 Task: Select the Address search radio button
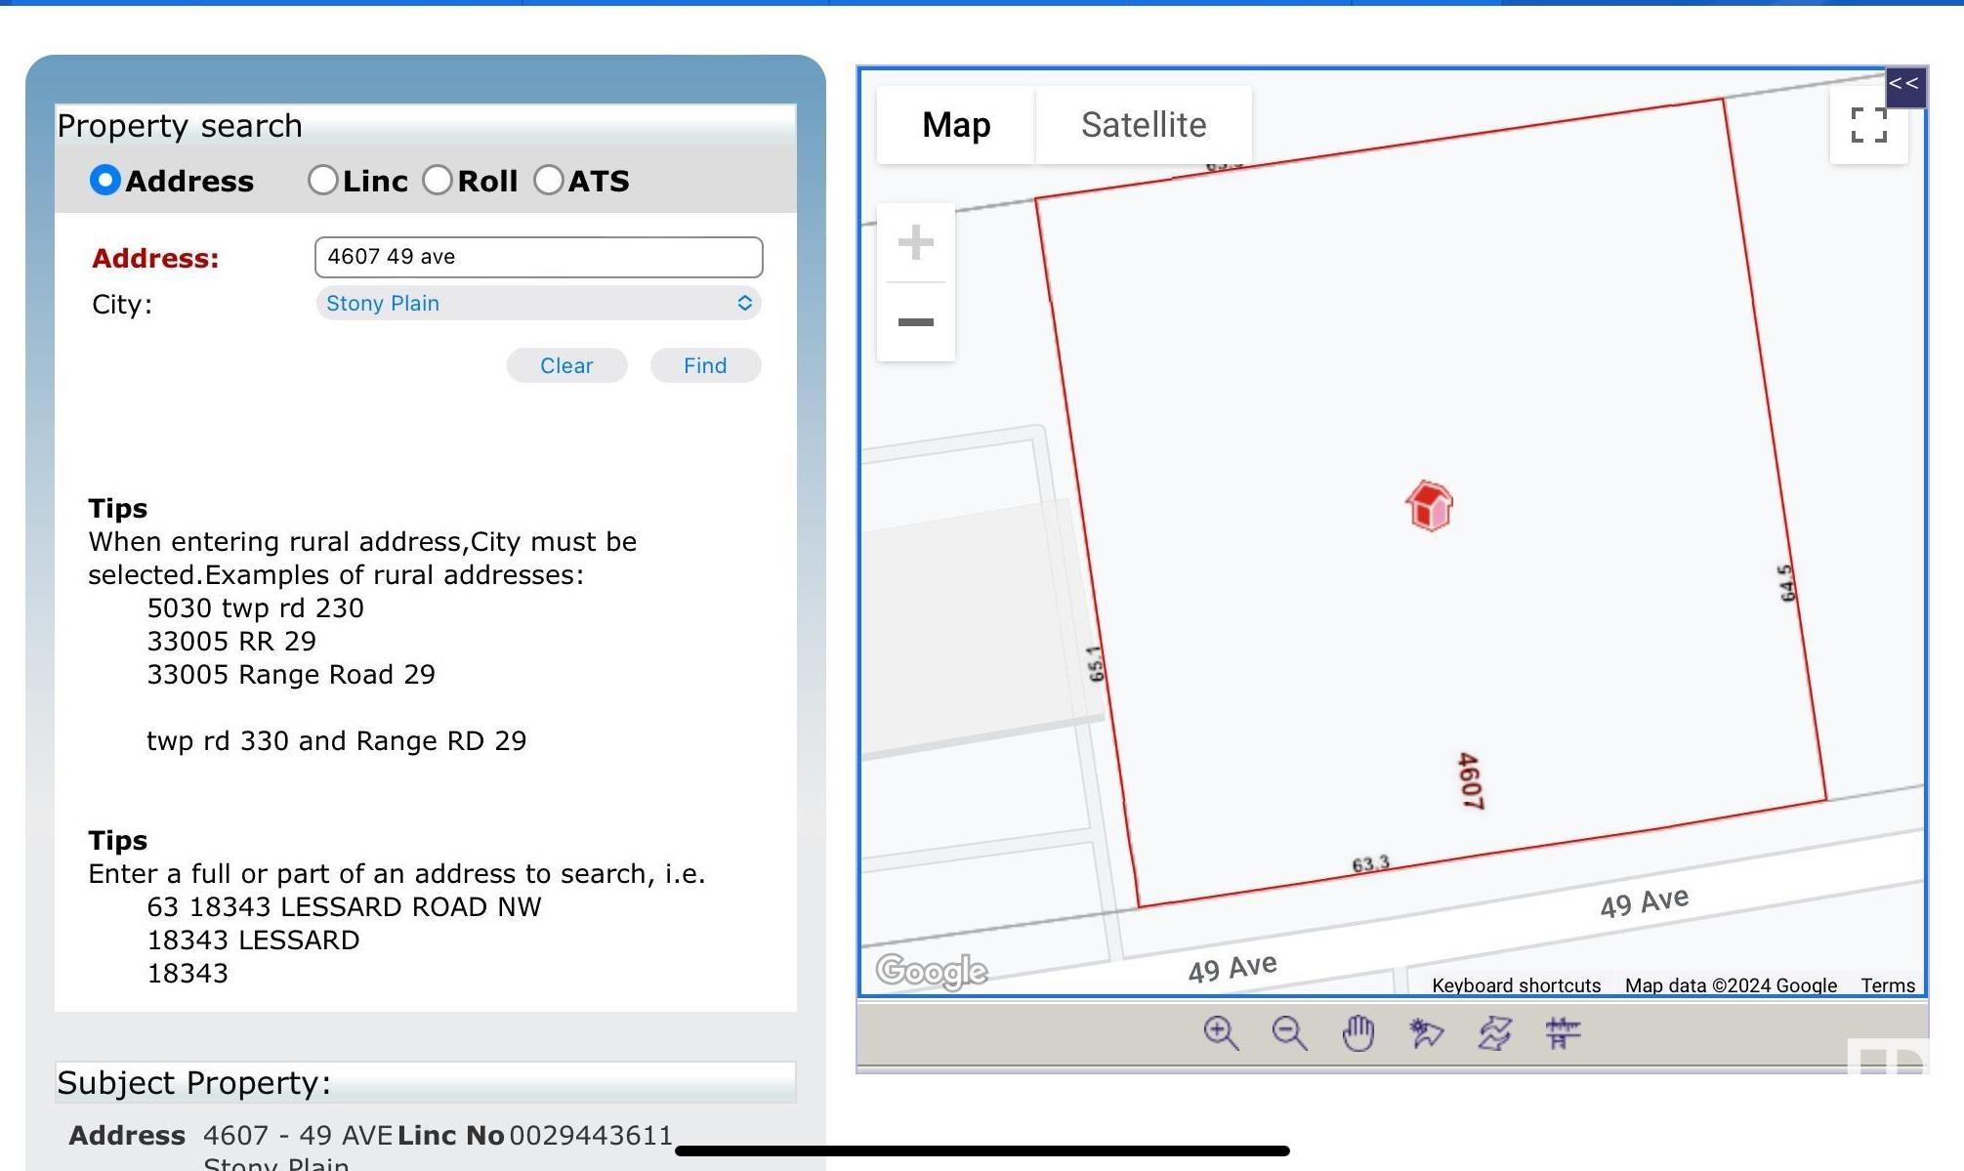tap(104, 180)
